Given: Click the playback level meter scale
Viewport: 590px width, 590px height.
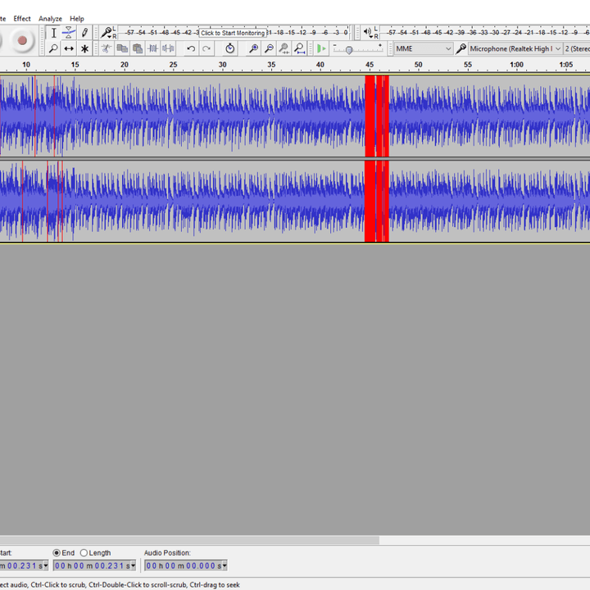Looking at the screenshot, I should (x=484, y=33).
